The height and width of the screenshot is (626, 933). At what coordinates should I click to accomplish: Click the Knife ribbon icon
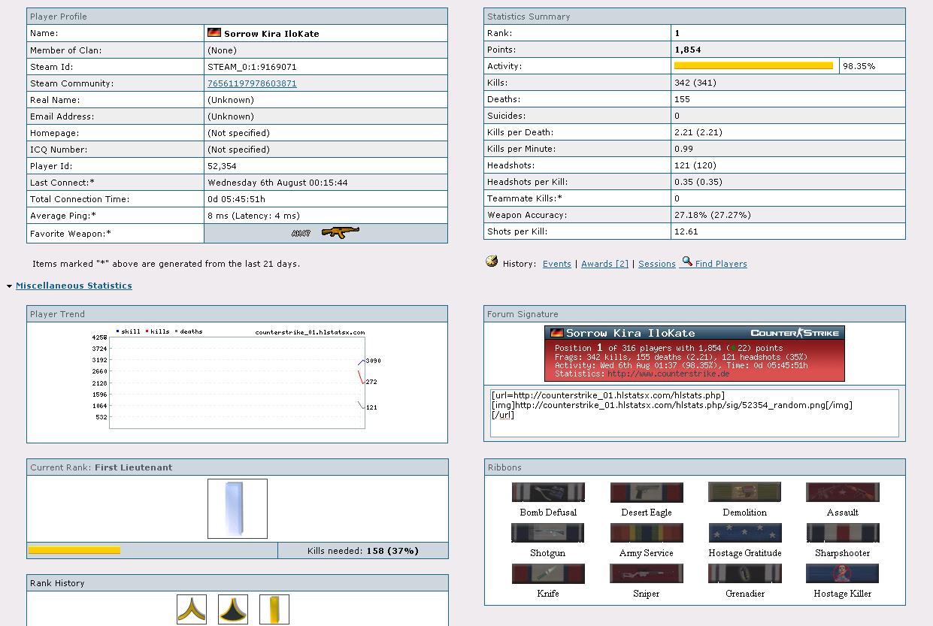(x=548, y=574)
